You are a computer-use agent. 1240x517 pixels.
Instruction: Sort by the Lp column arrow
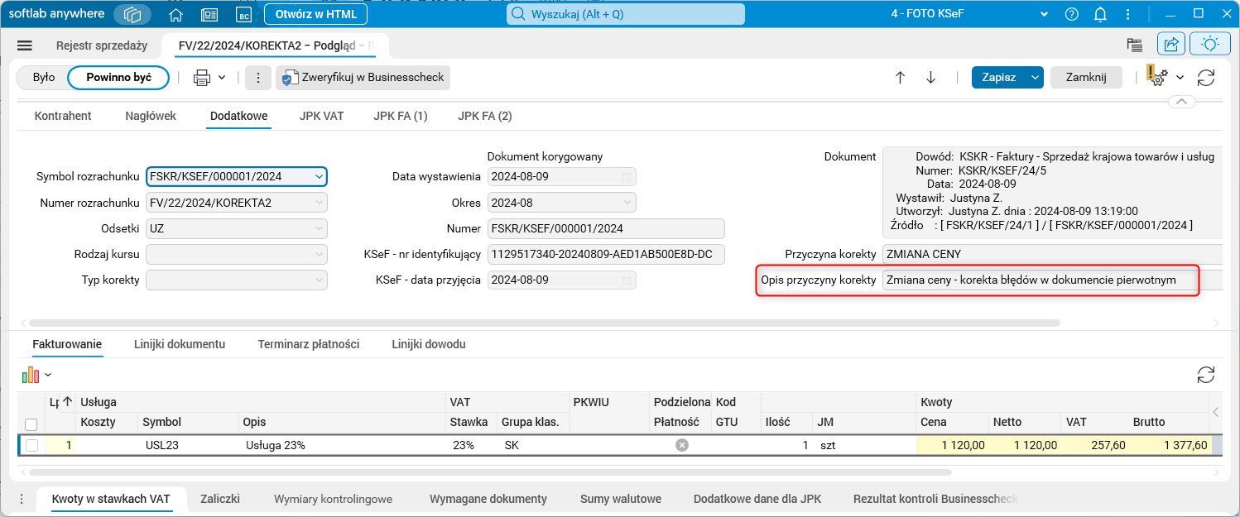68,402
